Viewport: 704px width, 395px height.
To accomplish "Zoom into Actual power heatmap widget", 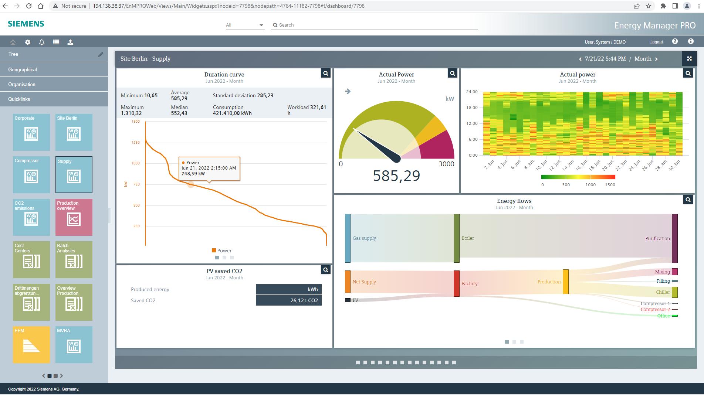I will (x=688, y=73).
